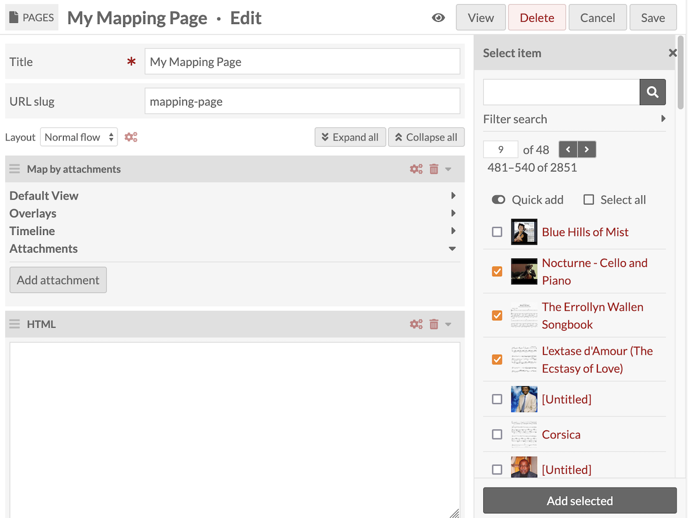Go to next page of items
The image size is (688, 518).
click(x=587, y=150)
